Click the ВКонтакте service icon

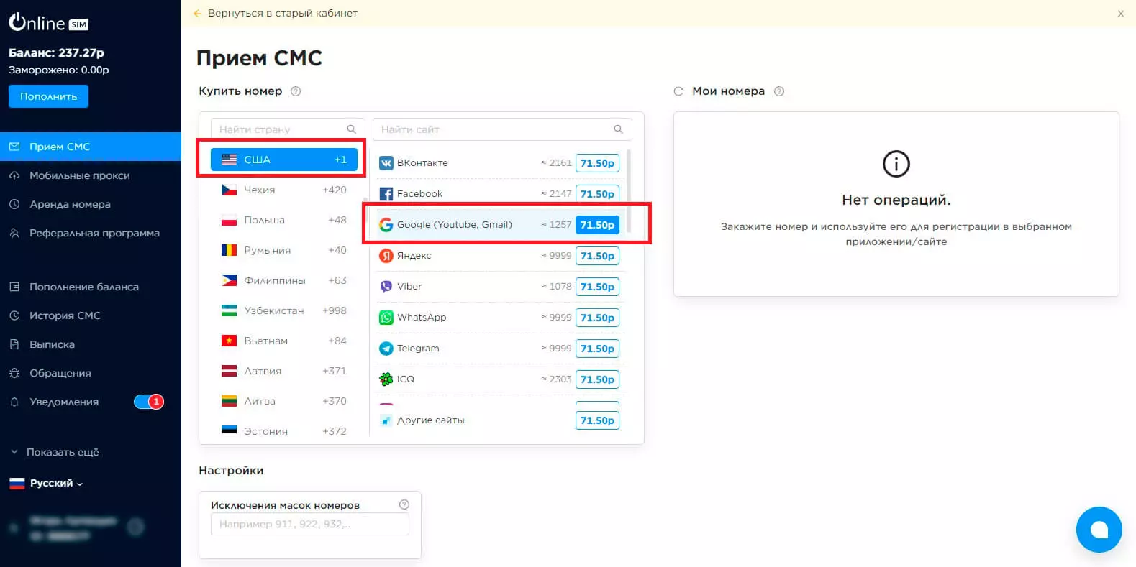[x=386, y=163]
